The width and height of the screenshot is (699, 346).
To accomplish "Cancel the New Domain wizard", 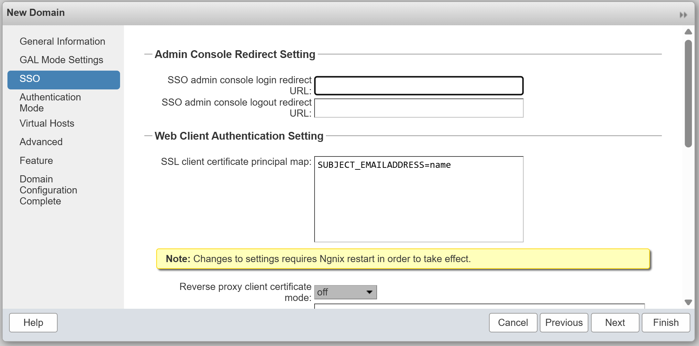I will [x=513, y=323].
